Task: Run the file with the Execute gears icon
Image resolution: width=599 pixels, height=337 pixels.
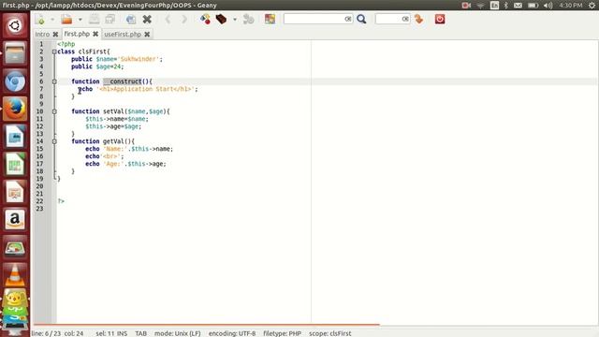Action: point(248,19)
